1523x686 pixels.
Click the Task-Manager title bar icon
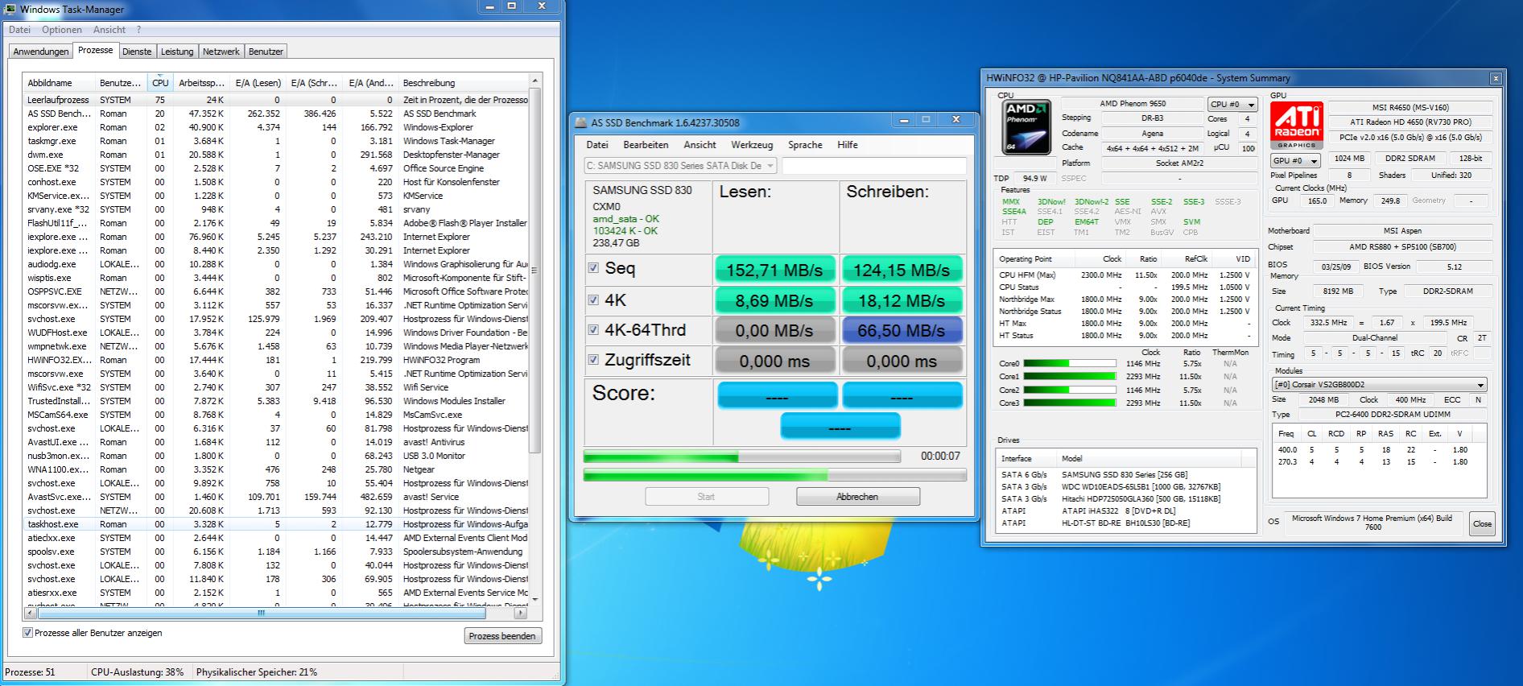[10, 9]
